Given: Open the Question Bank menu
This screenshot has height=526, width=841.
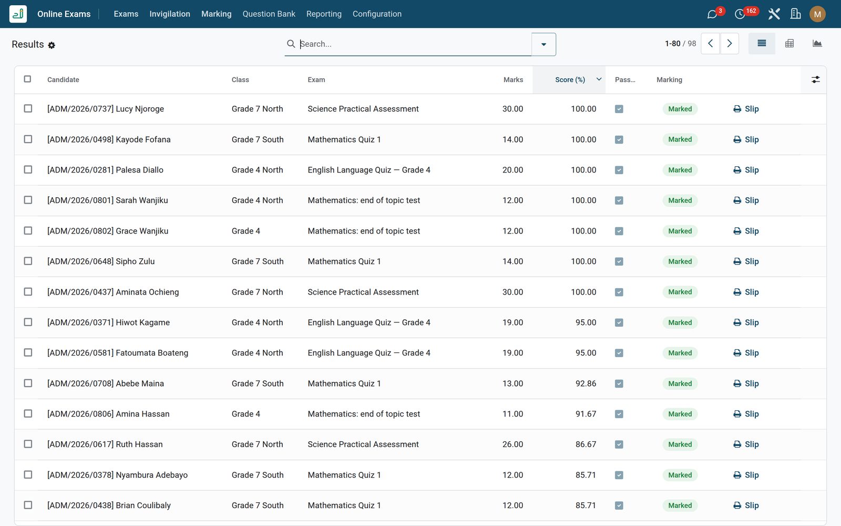Looking at the screenshot, I should coord(269,14).
